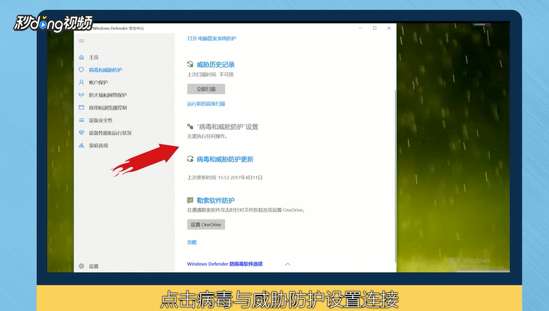
Task: Click the antenna icon for 防火墙和网络保护
Action: point(82,95)
